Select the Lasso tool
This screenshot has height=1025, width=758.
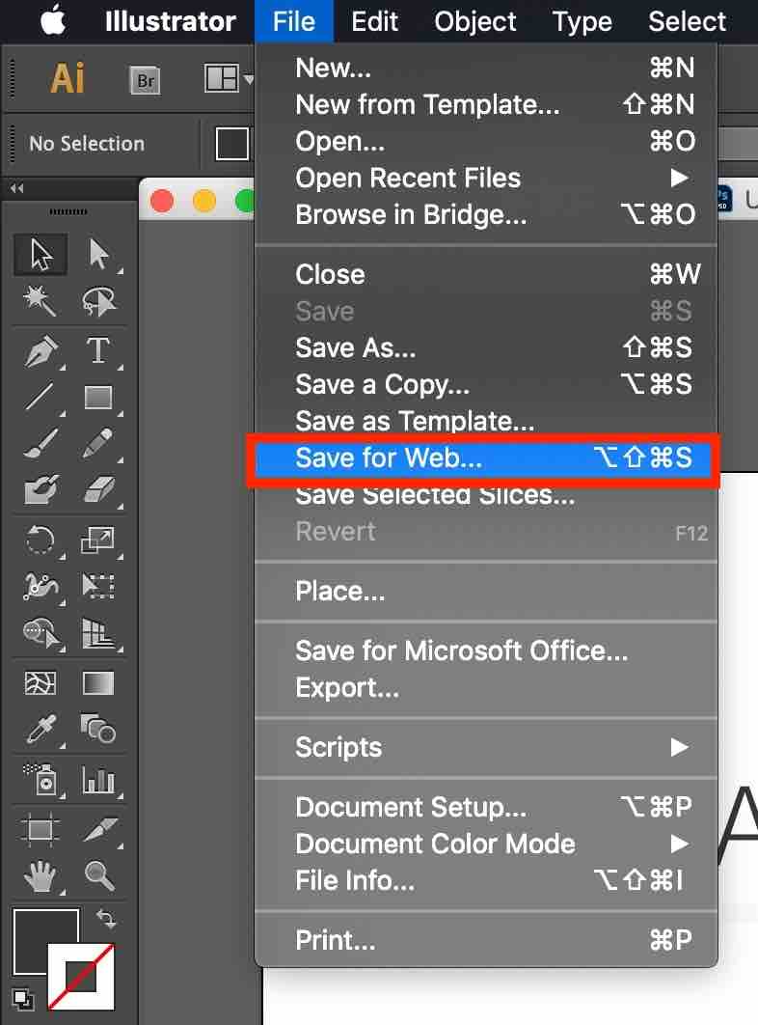[98, 301]
